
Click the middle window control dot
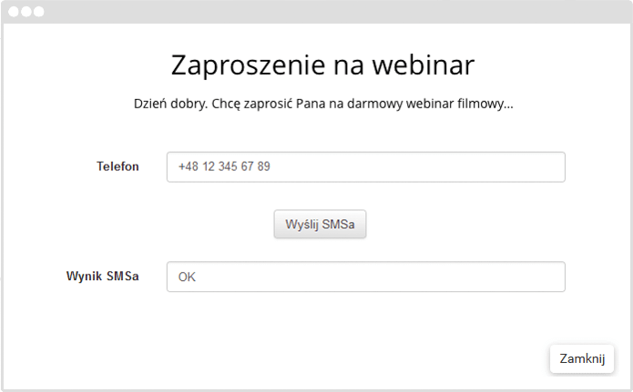26,12
